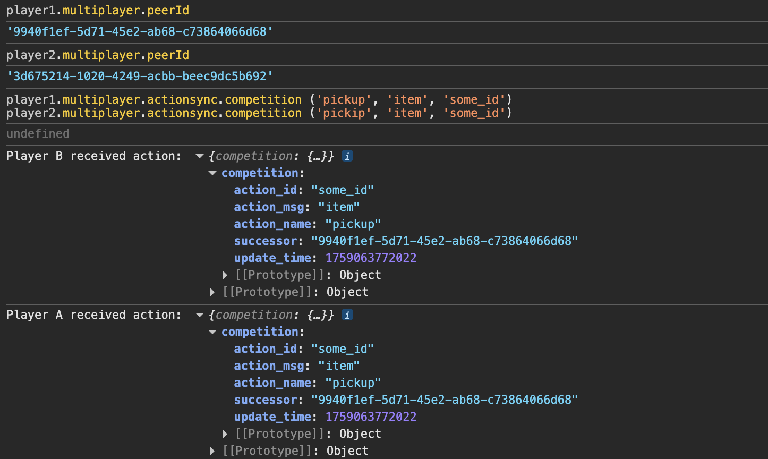Click successor value in Player B log
768x459 pixels.
(x=444, y=241)
